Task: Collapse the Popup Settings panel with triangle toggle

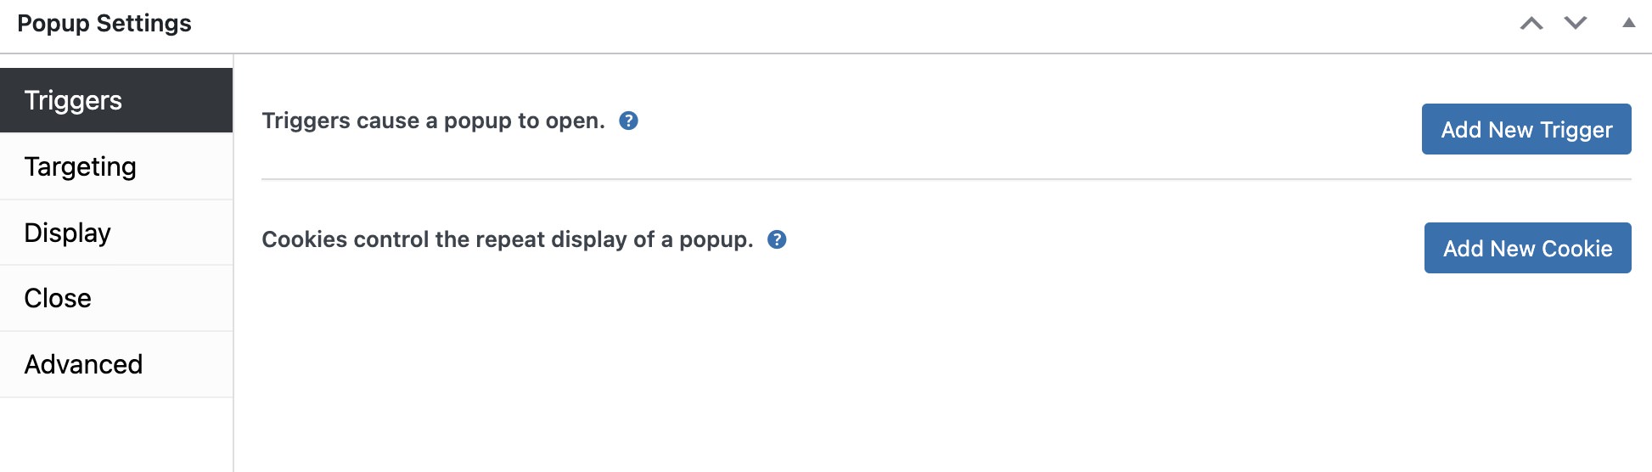Action: coord(1628,24)
